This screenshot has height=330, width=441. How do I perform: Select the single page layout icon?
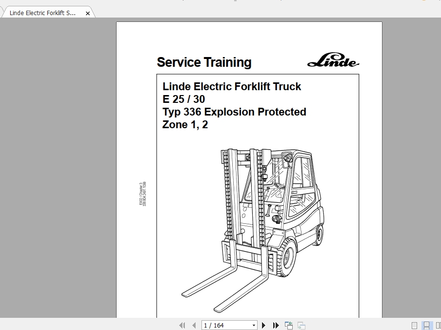414,325
